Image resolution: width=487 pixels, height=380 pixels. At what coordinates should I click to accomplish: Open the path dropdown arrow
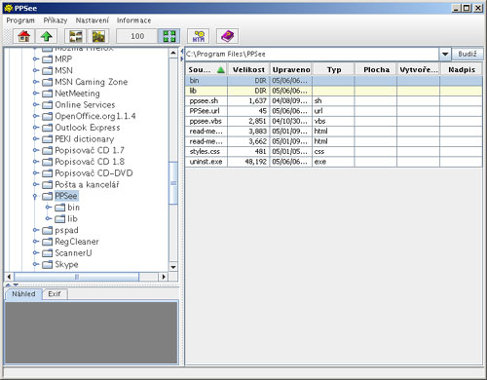point(445,54)
